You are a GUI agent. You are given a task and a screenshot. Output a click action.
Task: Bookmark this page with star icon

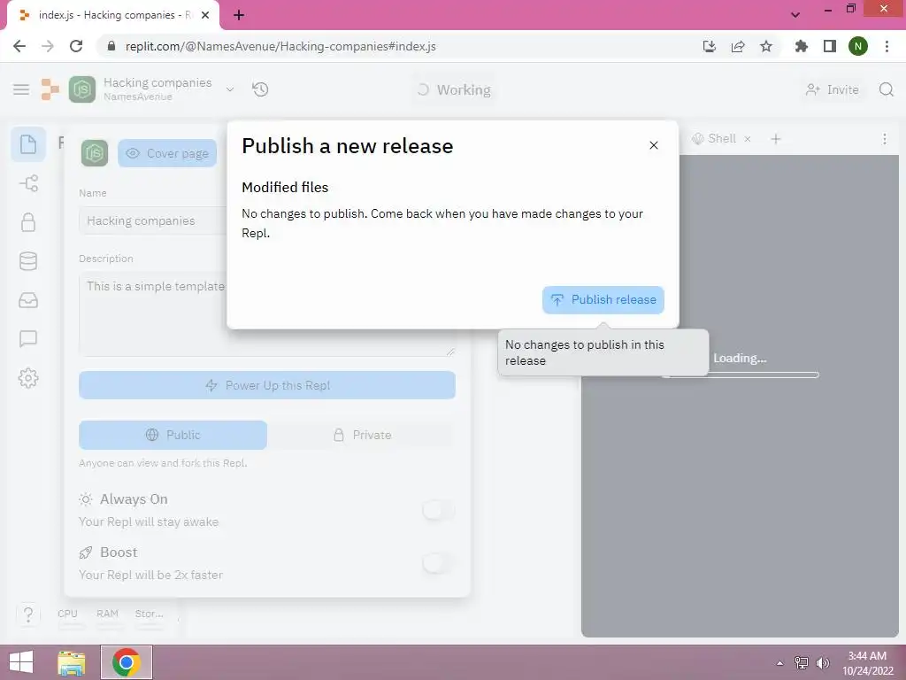(766, 46)
